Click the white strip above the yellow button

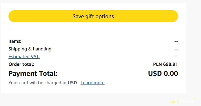coord(93,6)
